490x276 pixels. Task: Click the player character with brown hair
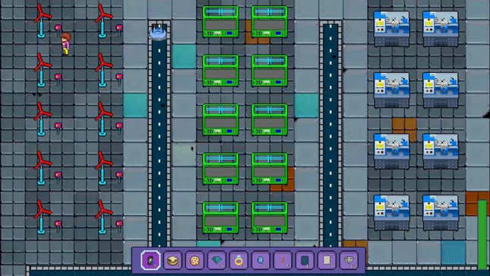[65, 44]
